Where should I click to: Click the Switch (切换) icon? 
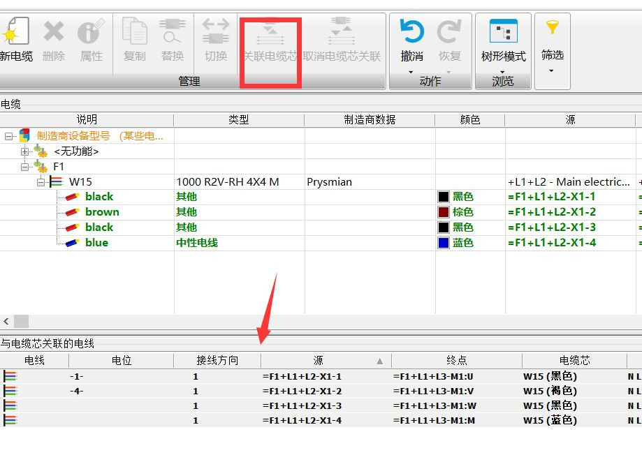(x=216, y=33)
